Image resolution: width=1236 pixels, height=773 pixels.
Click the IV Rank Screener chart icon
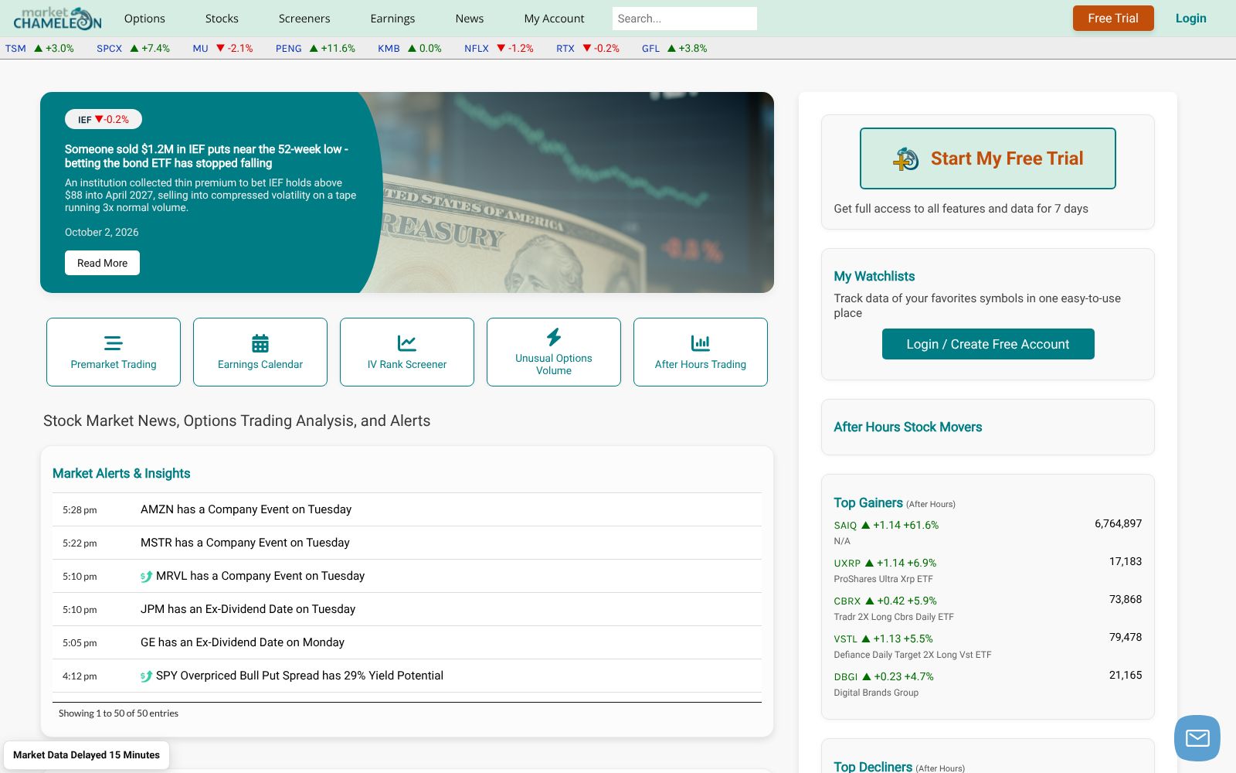[407, 343]
